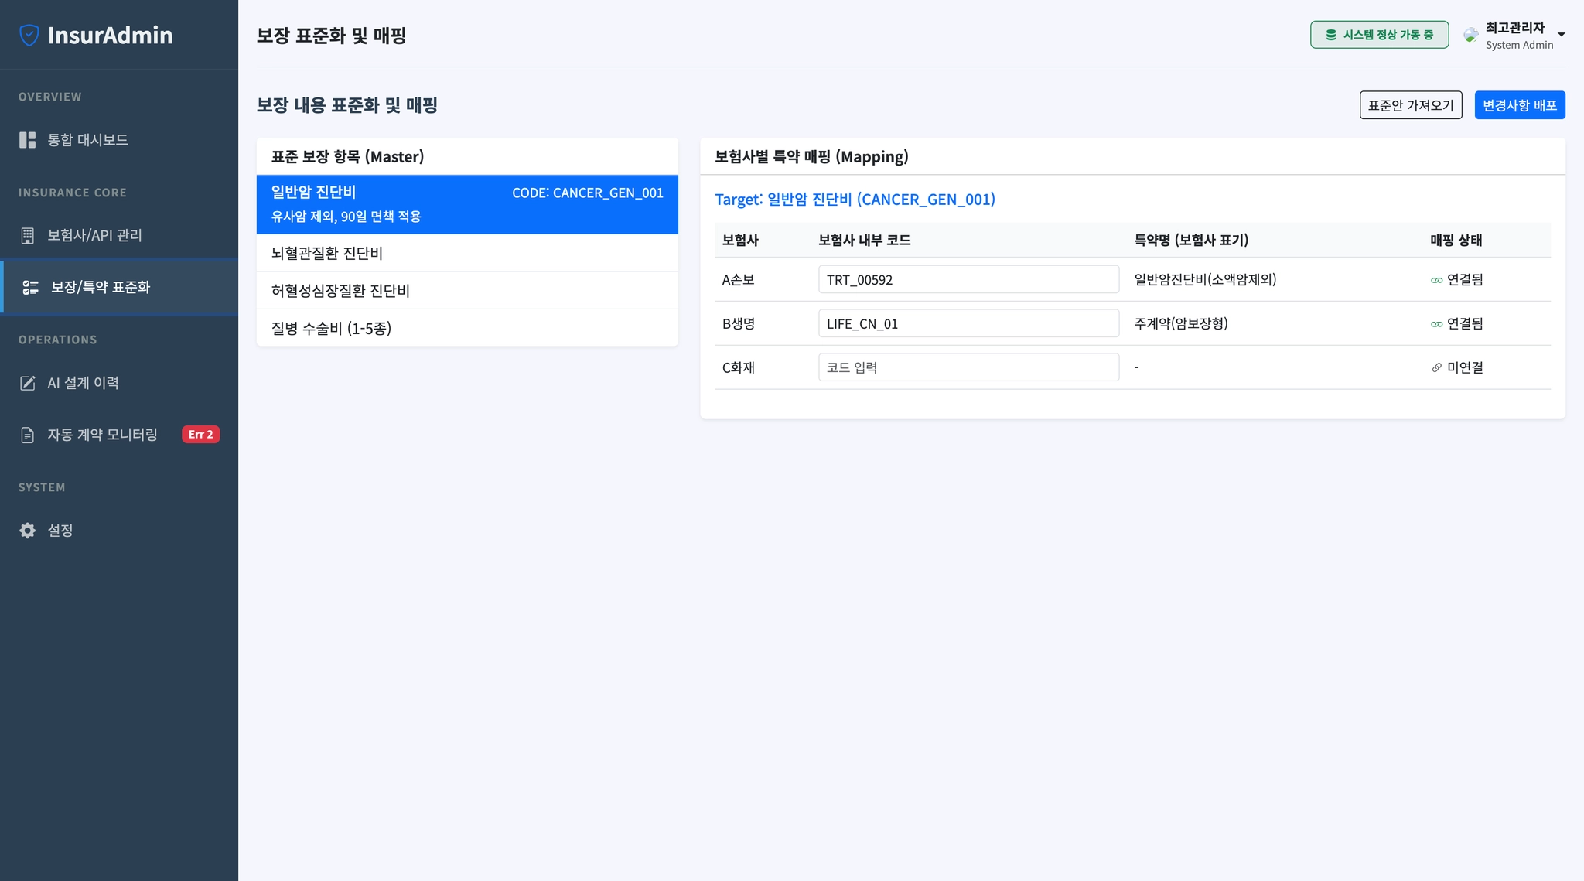Click the 설정 gear icon
Viewport: 1584px width, 881px height.
point(28,531)
